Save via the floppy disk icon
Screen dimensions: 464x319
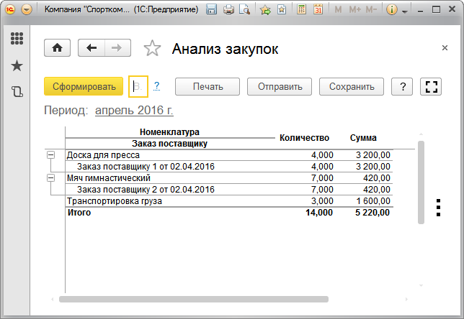(211, 10)
